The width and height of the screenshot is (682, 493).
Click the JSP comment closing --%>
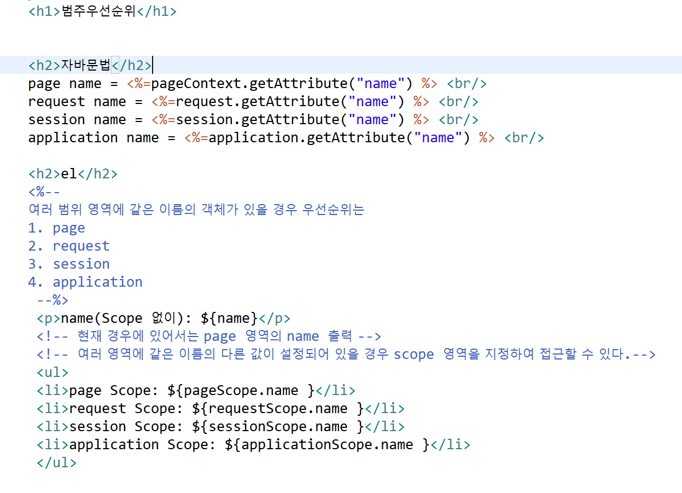(53, 300)
